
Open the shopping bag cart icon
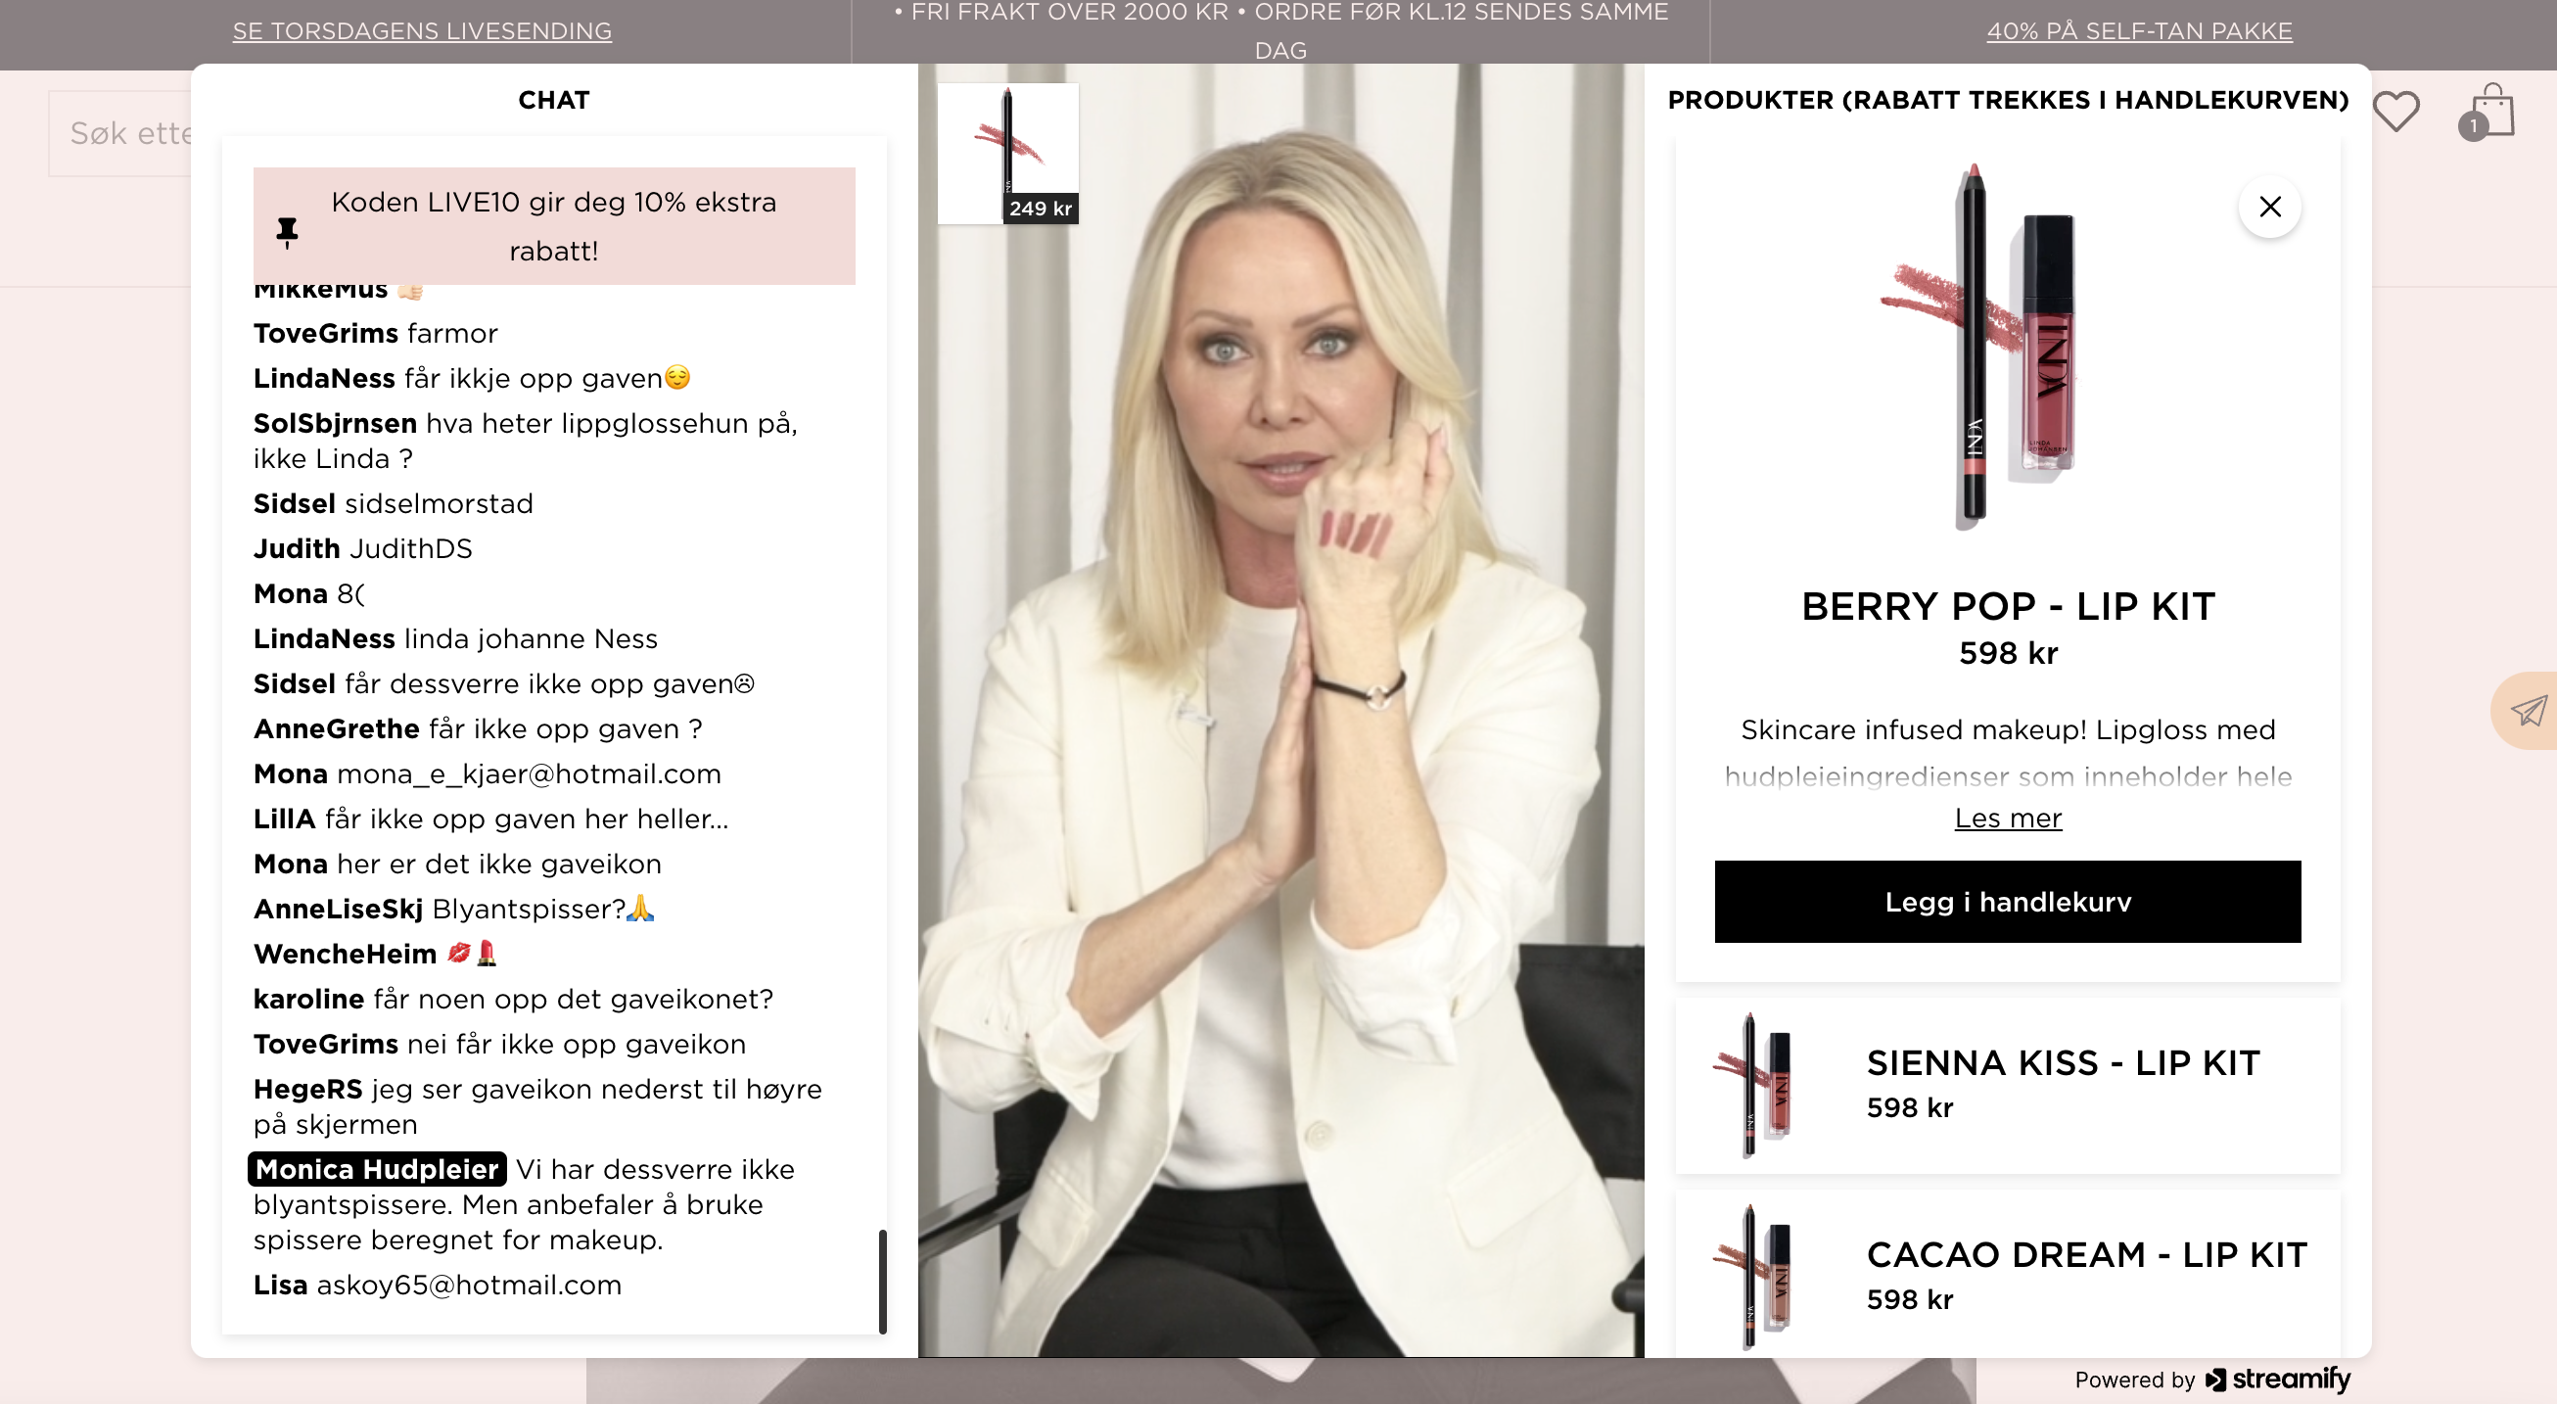[x=2488, y=112]
